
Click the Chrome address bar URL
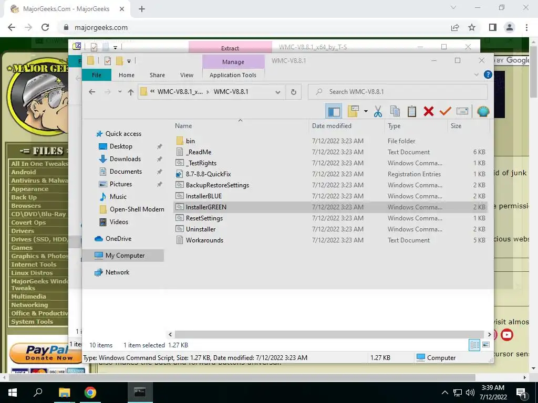click(x=101, y=27)
